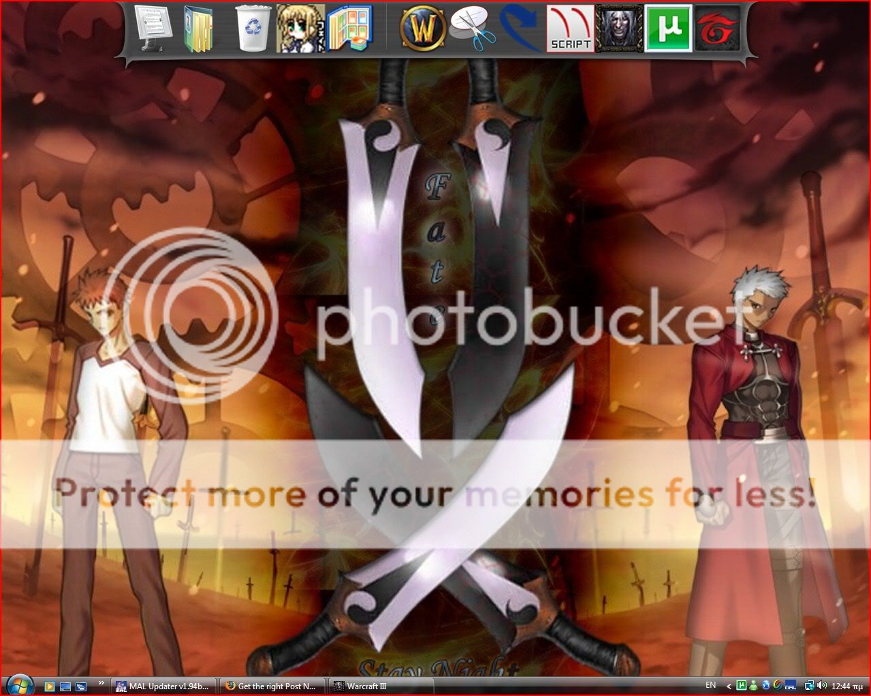Launch Warcraft III from the dock
This screenshot has width=871, height=696.
point(619,29)
